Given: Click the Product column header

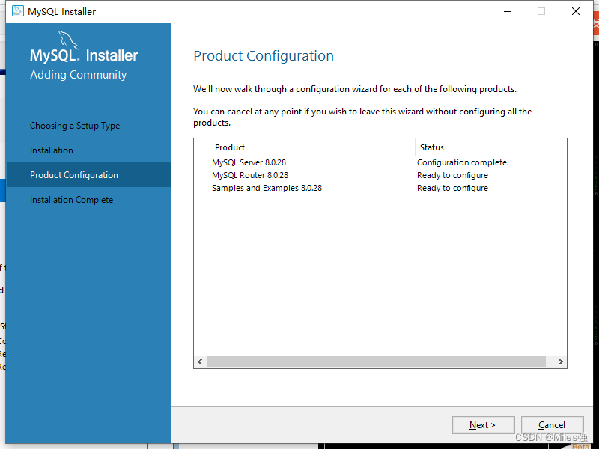Looking at the screenshot, I should pyautogui.click(x=312, y=147).
